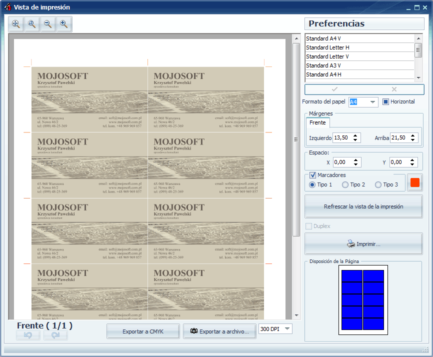Decrease the Arriba margin with down arrow
Screen dimensions: 433x357
pyautogui.click(x=413, y=140)
